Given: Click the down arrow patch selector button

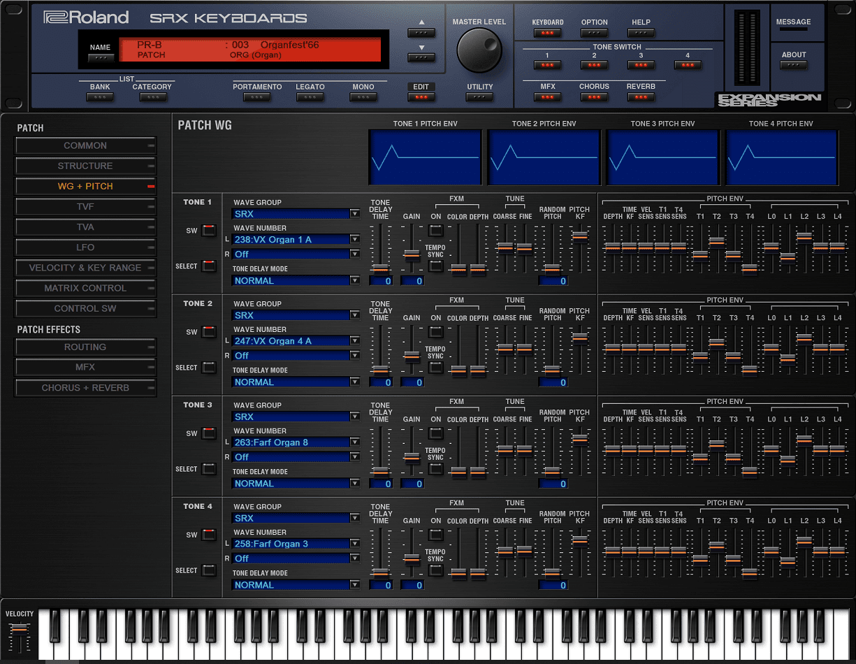Looking at the screenshot, I should (421, 58).
